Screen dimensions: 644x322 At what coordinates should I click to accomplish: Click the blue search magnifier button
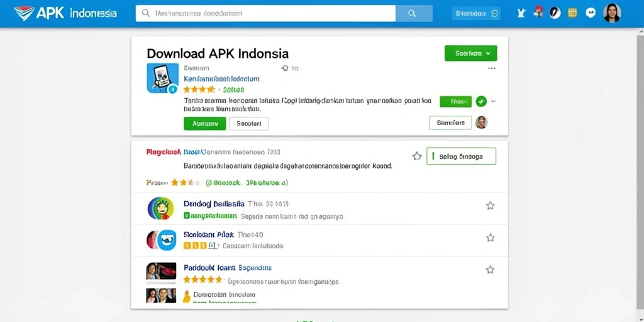(x=414, y=13)
